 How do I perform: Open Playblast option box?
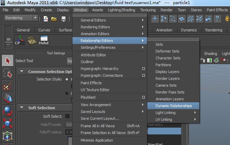[x=144, y=97]
